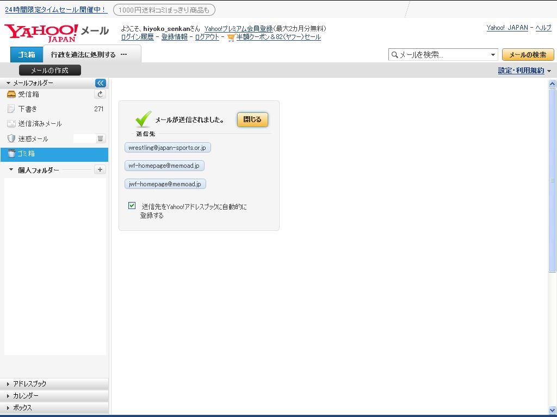Expand the アドレスブック section
Viewport: 557px width, 417px height.
[x=29, y=384]
